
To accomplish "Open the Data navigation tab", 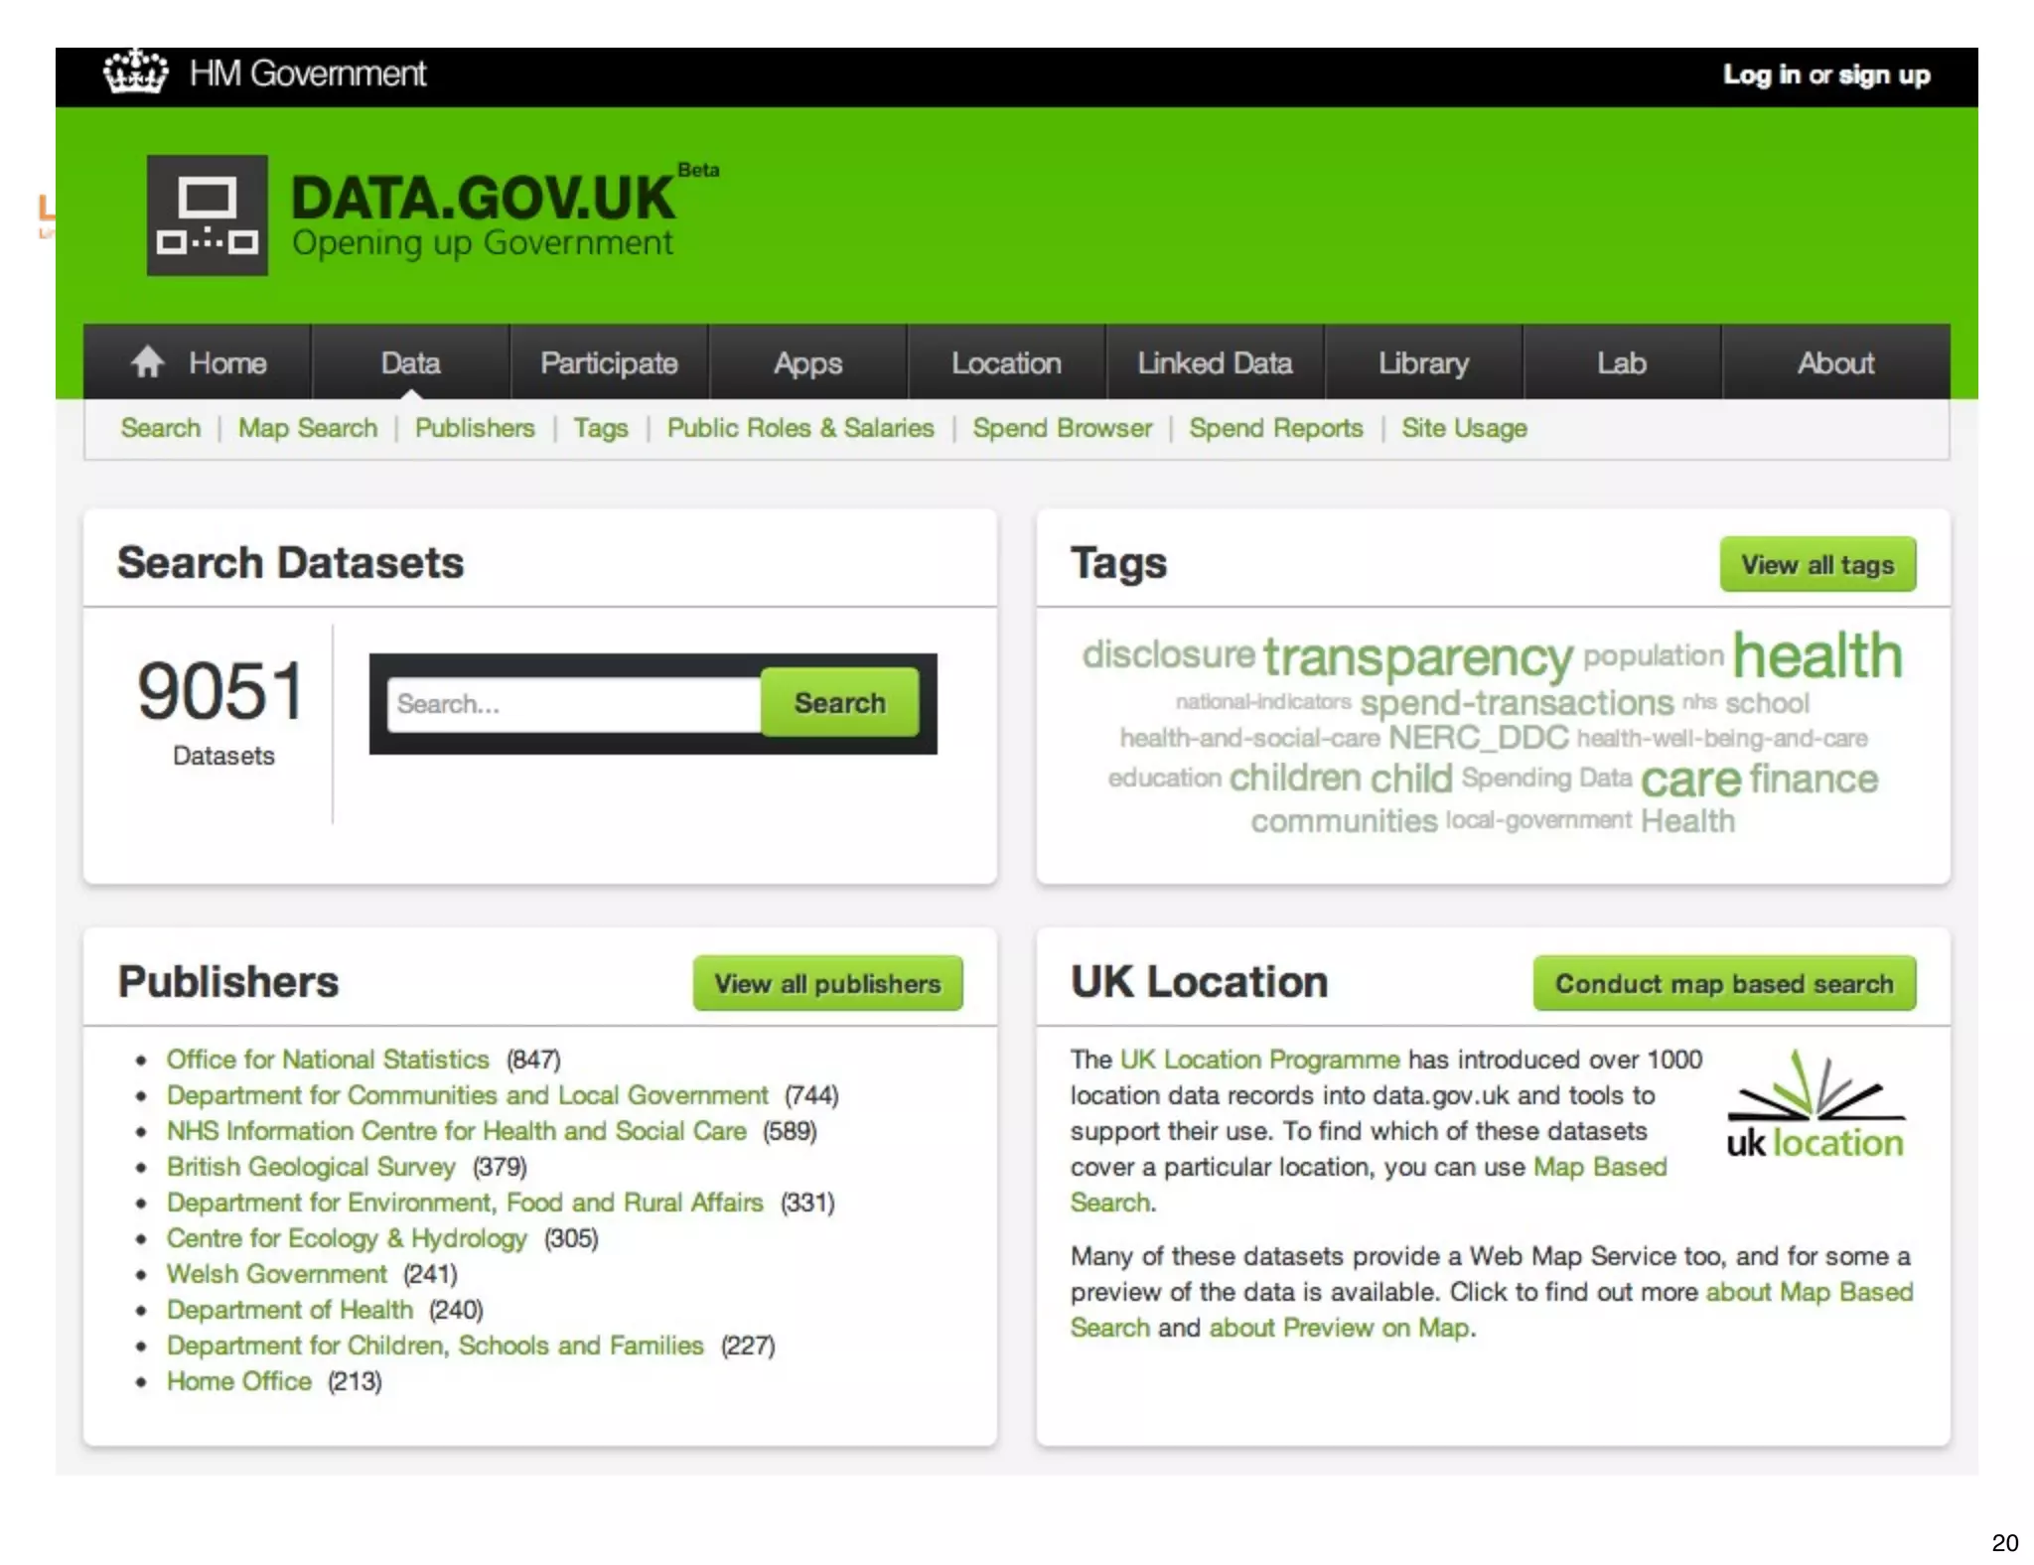I will coord(410,362).
